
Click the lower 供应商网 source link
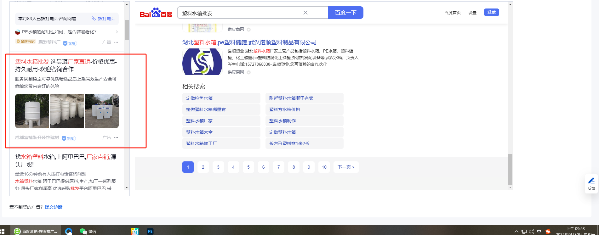[236, 72]
